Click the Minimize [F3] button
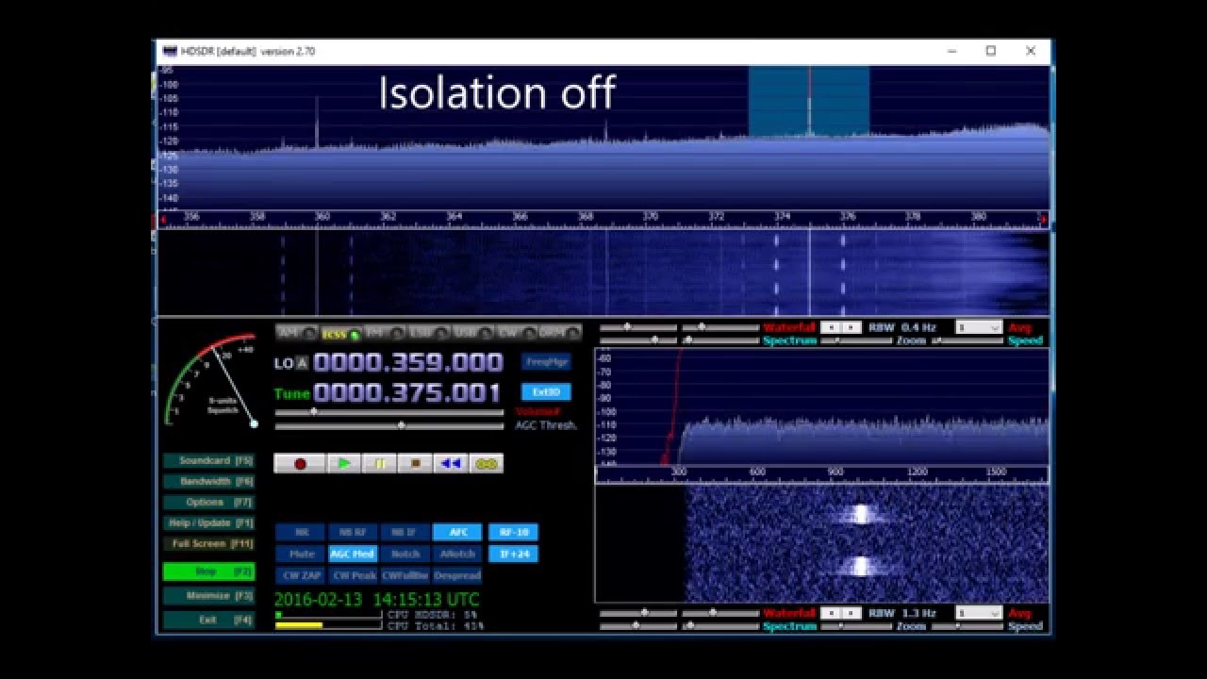The height and width of the screenshot is (679, 1207). tap(209, 596)
